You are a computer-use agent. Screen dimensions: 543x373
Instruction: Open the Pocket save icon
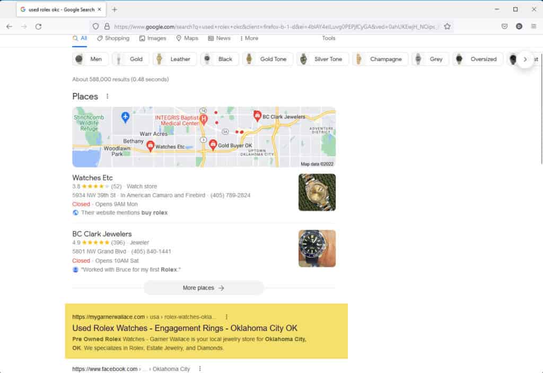(505, 27)
